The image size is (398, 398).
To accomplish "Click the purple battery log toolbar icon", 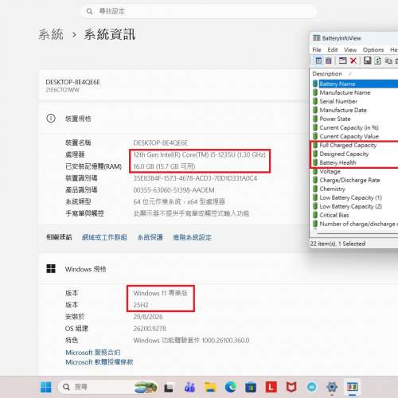I will click(x=329, y=60).
